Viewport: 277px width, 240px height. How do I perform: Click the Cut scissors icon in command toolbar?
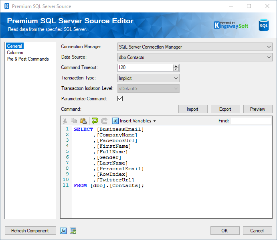coord(65,121)
